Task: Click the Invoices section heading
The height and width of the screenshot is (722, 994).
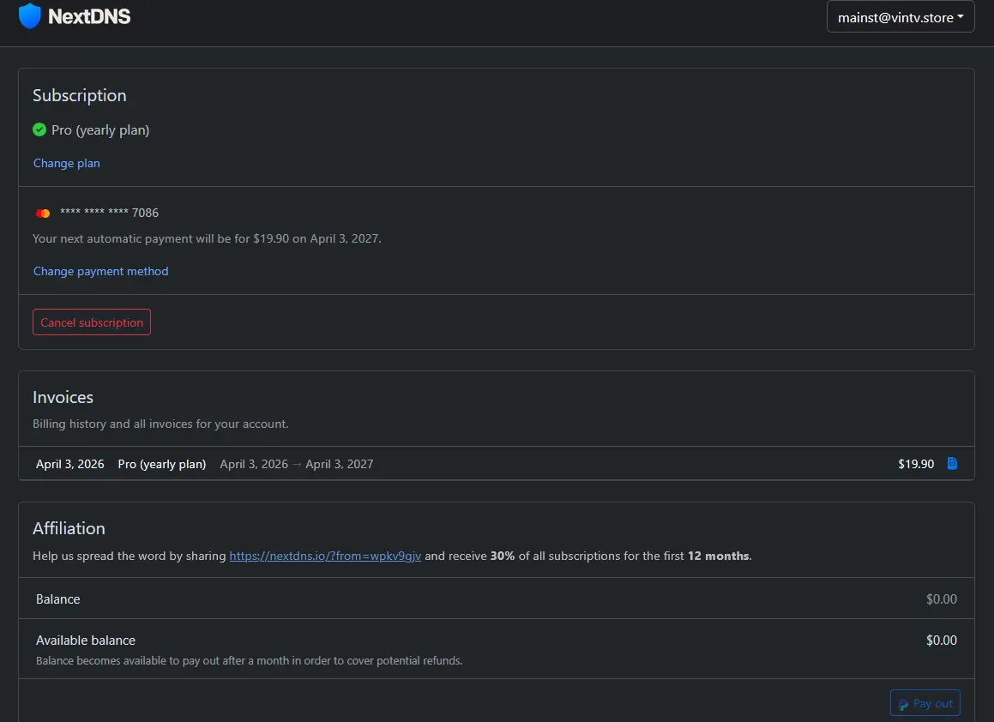Action: tap(63, 397)
